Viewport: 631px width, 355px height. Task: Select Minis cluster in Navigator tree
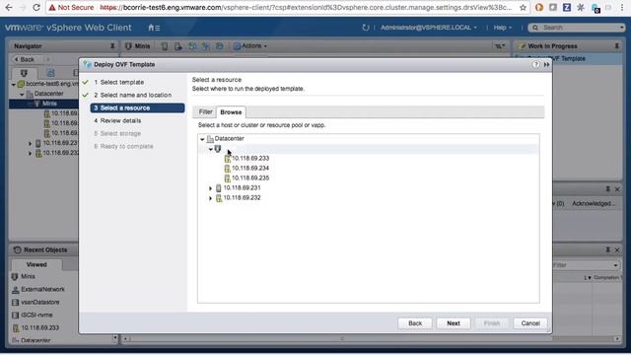(49, 104)
